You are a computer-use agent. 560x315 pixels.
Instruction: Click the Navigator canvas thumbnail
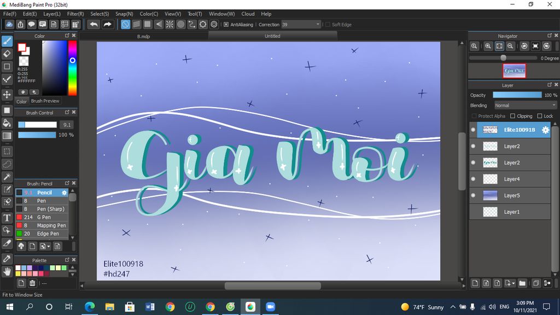[x=514, y=71]
